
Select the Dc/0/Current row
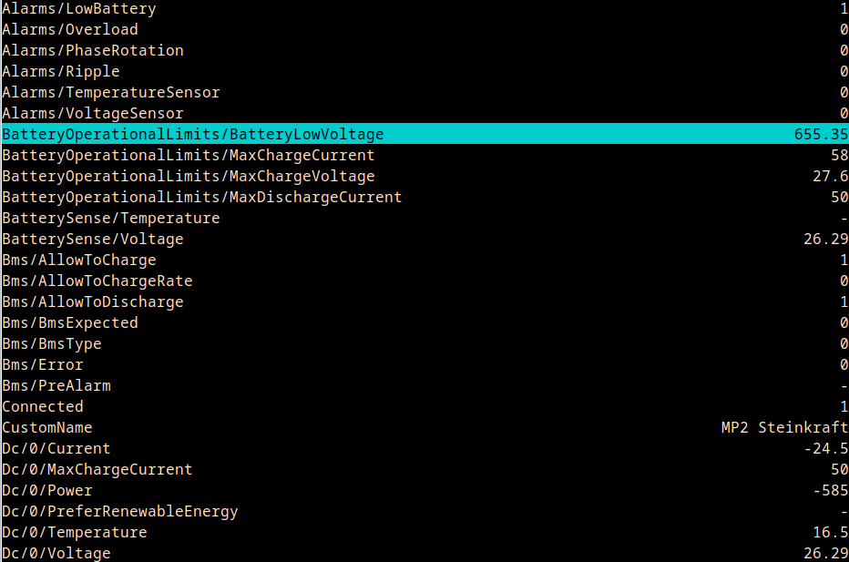click(56, 449)
